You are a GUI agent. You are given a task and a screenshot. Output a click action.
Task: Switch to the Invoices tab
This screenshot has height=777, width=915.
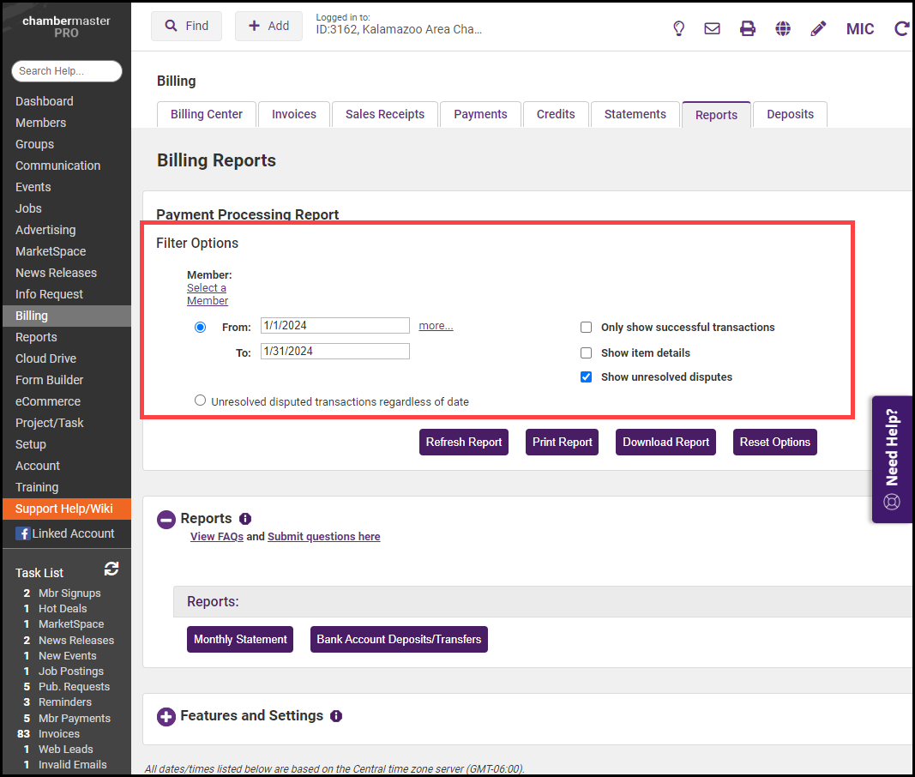(294, 114)
